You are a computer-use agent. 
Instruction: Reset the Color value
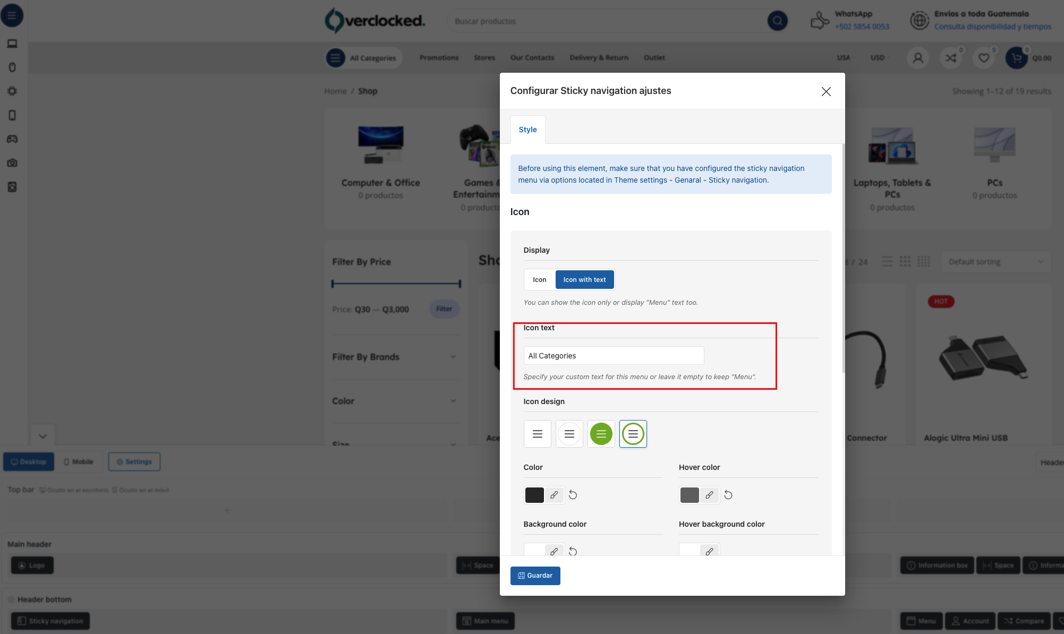click(x=573, y=495)
